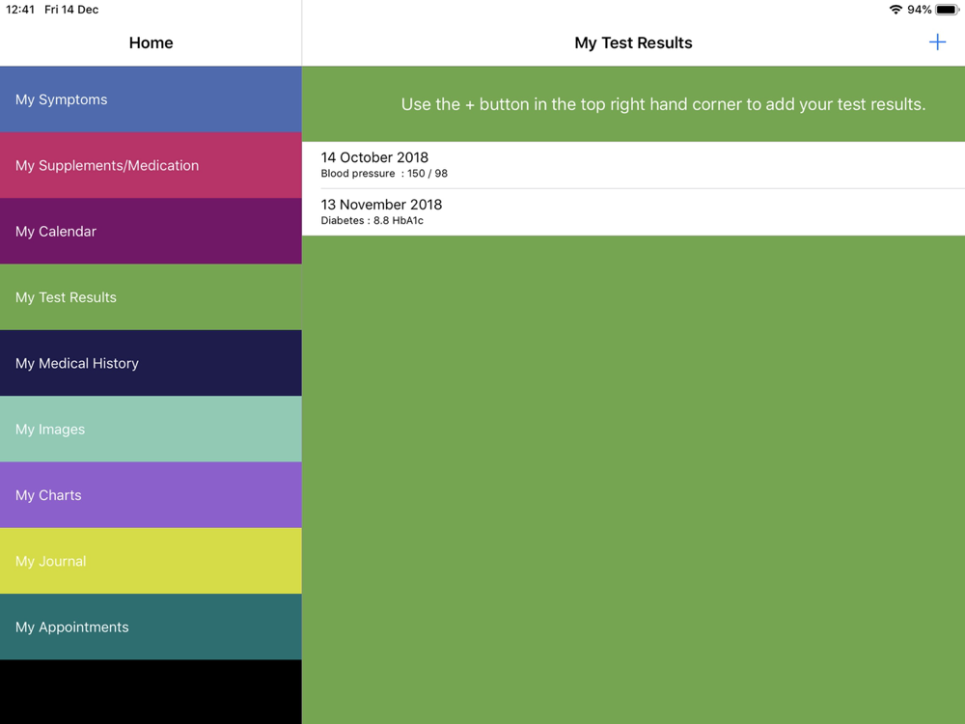The height and width of the screenshot is (724, 965).
Task: Tap the 12:41 clock in status bar
Action: click(19, 10)
